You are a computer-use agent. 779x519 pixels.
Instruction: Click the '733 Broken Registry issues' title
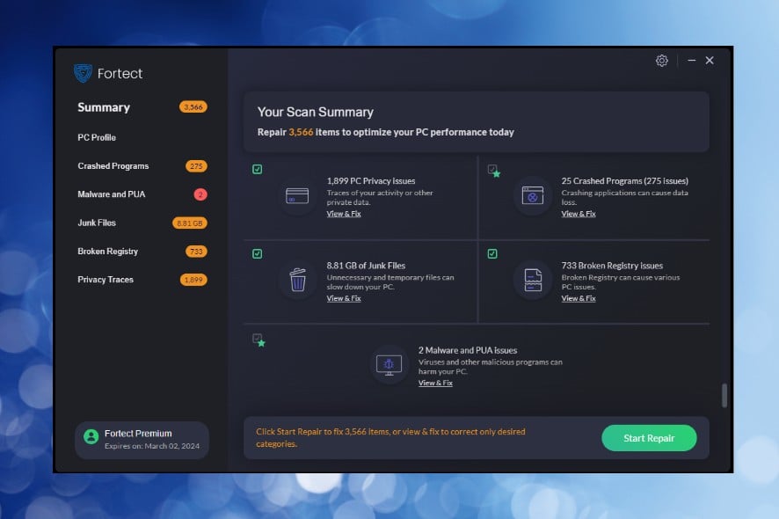612,266
